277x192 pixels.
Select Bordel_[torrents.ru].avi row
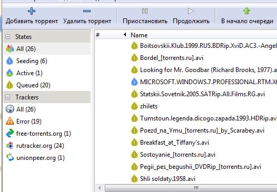coord(186,58)
